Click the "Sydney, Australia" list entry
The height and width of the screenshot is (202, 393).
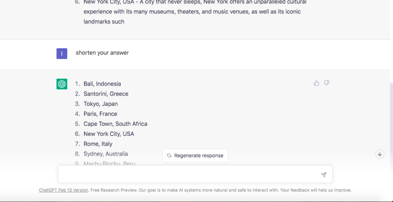click(x=106, y=154)
